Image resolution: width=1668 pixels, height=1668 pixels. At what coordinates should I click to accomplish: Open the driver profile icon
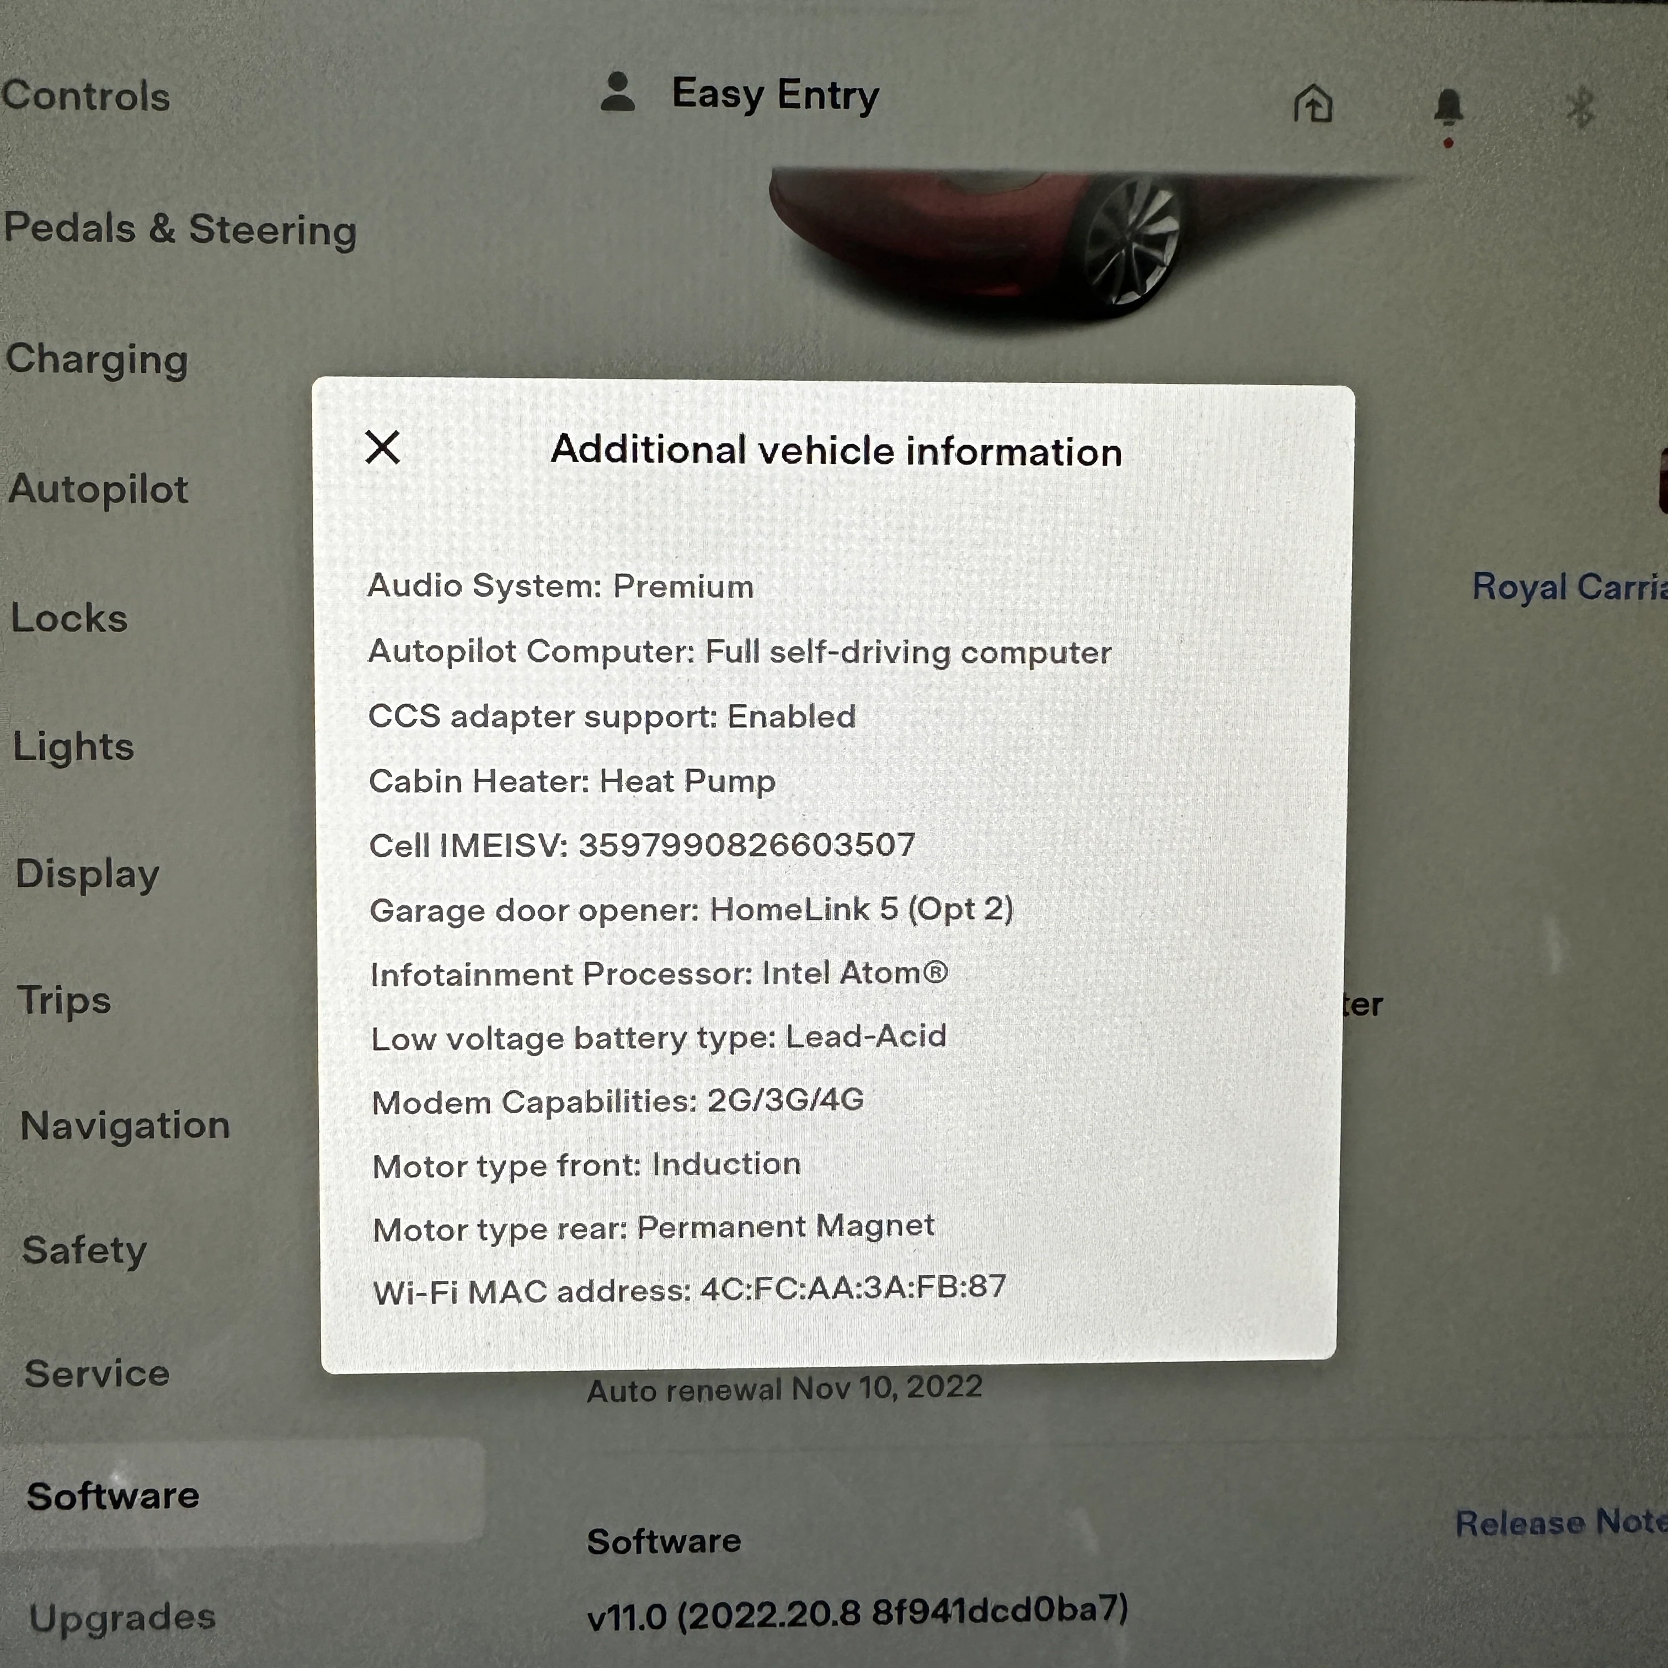617,92
